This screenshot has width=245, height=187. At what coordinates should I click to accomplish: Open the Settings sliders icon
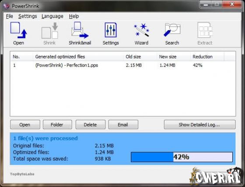click(x=111, y=30)
